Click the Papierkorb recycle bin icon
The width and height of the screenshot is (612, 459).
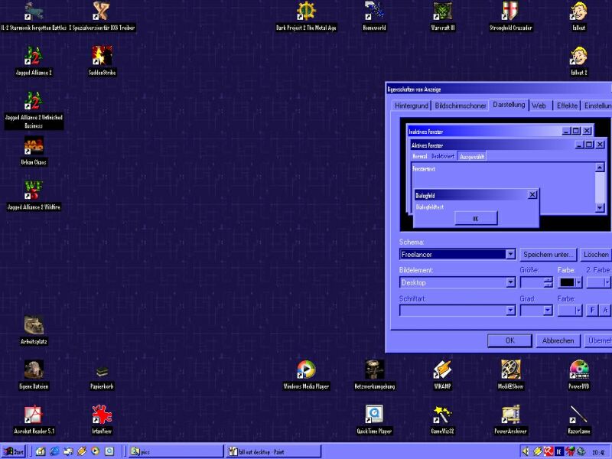point(102,372)
